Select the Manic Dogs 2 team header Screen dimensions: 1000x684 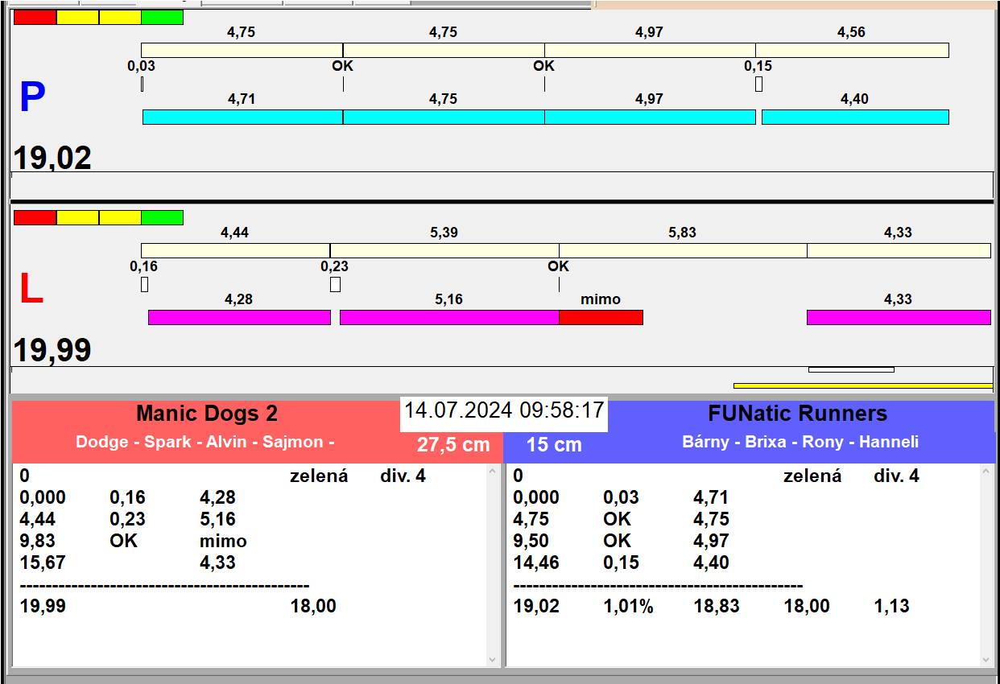207,414
